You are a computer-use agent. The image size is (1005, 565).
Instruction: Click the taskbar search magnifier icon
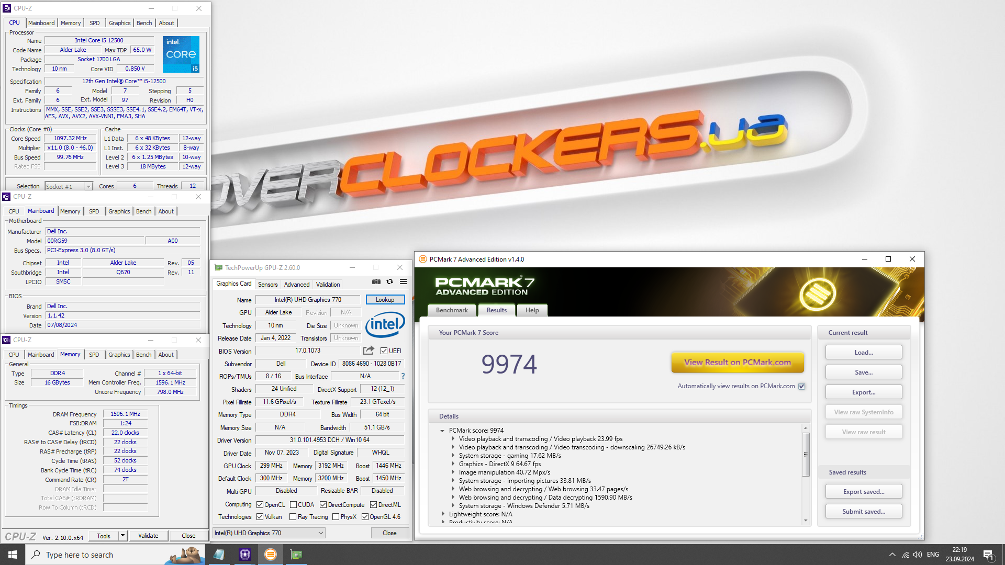point(36,555)
